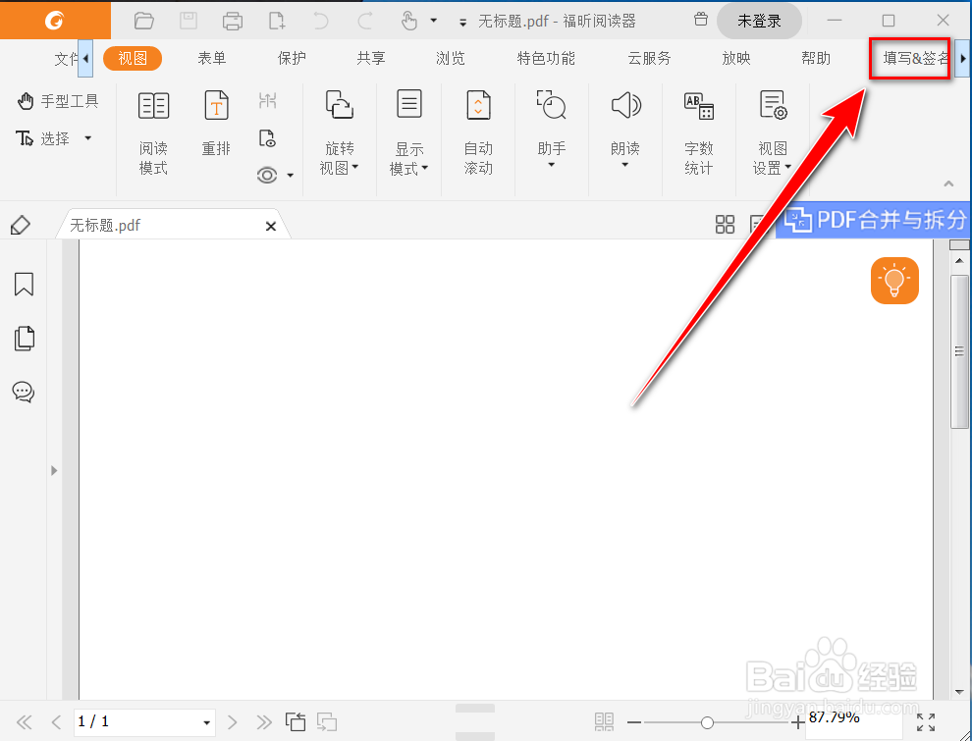Click the four-square grid view icon
972x741 pixels.
[725, 225]
